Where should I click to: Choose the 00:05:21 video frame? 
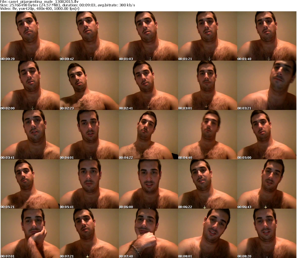point(30,184)
